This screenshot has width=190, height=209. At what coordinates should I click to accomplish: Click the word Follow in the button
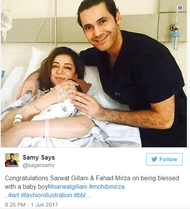click(168, 159)
